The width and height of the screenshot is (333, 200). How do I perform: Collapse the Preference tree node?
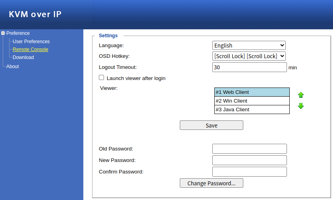pos(3,33)
